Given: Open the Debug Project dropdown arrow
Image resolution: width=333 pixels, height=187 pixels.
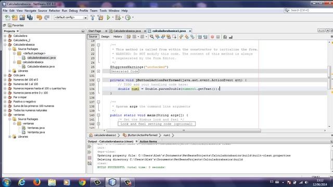Looking at the screenshot, I should (x=123, y=18).
